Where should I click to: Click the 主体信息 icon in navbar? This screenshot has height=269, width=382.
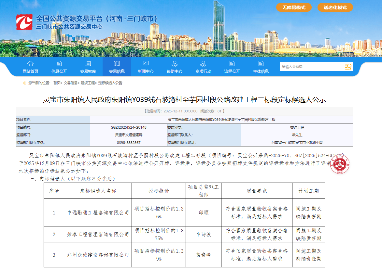point(261,64)
